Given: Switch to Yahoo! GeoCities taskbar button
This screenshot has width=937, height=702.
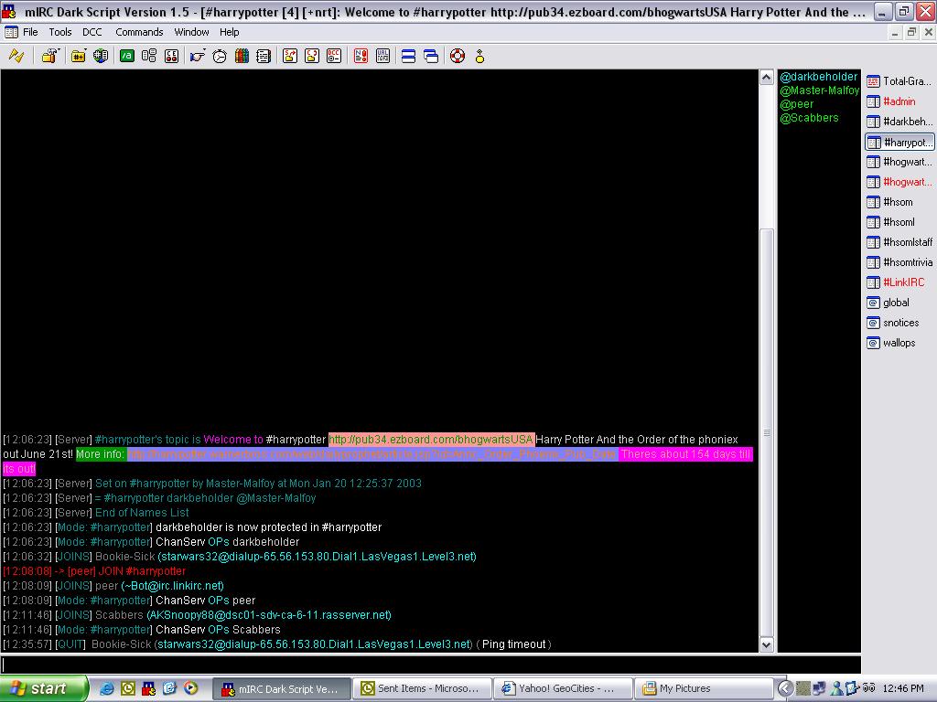Looking at the screenshot, I should (x=563, y=689).
